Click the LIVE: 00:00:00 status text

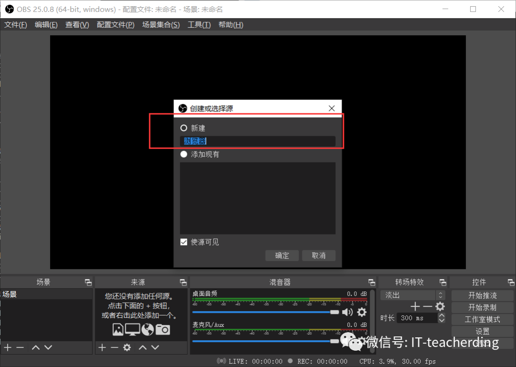(x=255, y=361)
